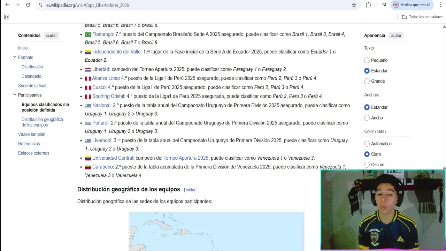Click Uruguay flag beside Liverpool

point(88,141)
